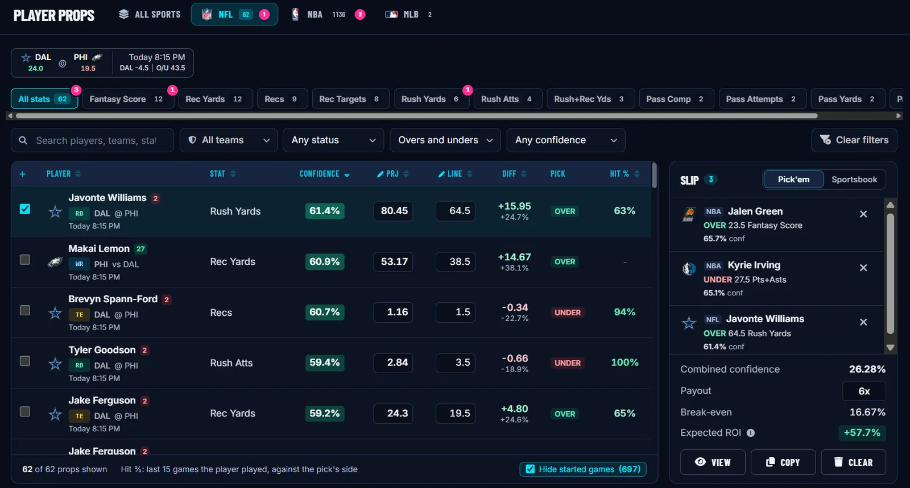Switch slip to Sportsbook mode
910x488 pixels.
[854, 180]
